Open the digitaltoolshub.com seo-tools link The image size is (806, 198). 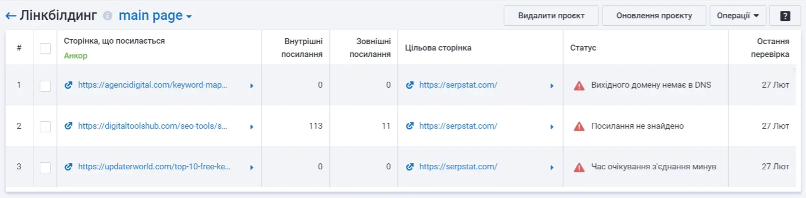point(153,126)
